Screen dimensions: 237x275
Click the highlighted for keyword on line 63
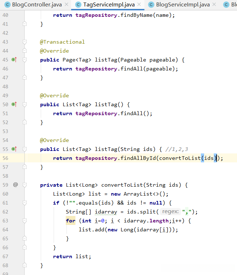pyautogui.click(x=71, y=221)
